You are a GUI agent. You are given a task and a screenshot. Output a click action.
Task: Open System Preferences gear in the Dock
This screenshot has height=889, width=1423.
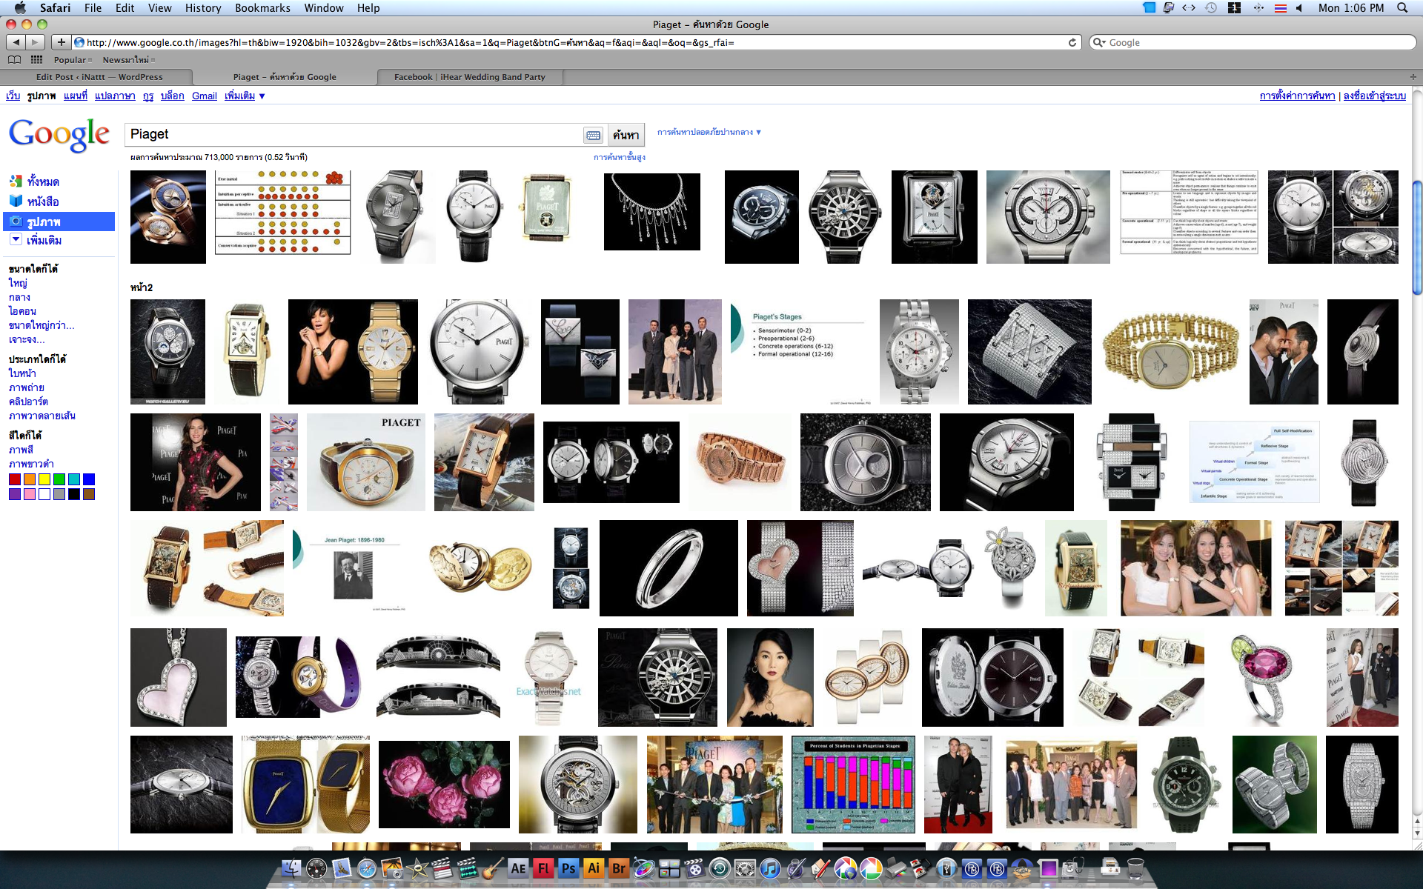point(745,868)
